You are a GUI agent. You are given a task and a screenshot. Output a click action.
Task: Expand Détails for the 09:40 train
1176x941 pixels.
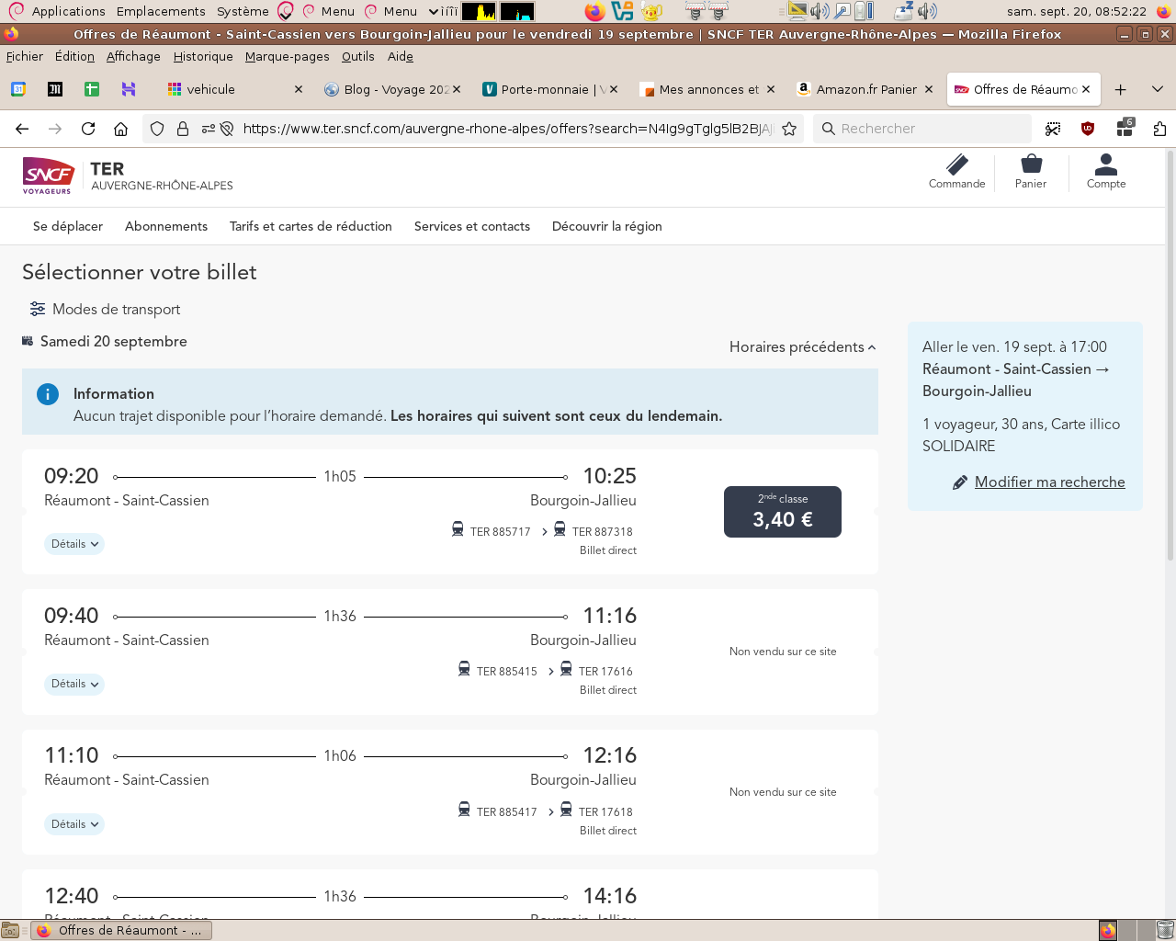(x=74, y=685)
